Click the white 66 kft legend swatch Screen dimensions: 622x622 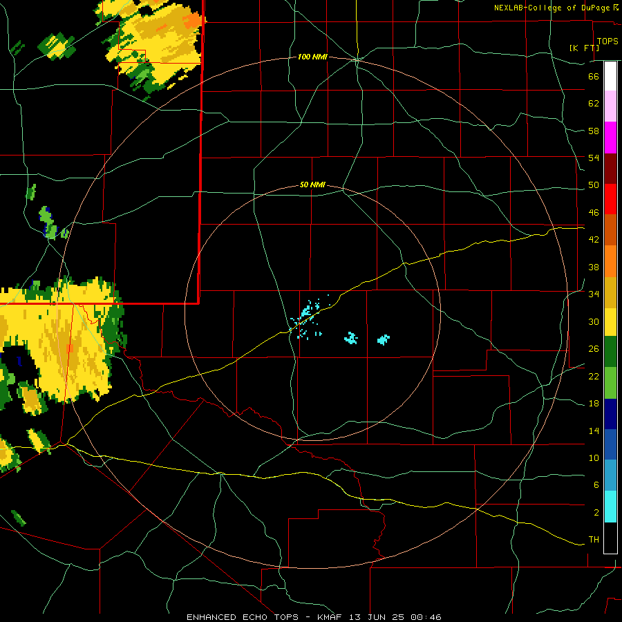610,76
